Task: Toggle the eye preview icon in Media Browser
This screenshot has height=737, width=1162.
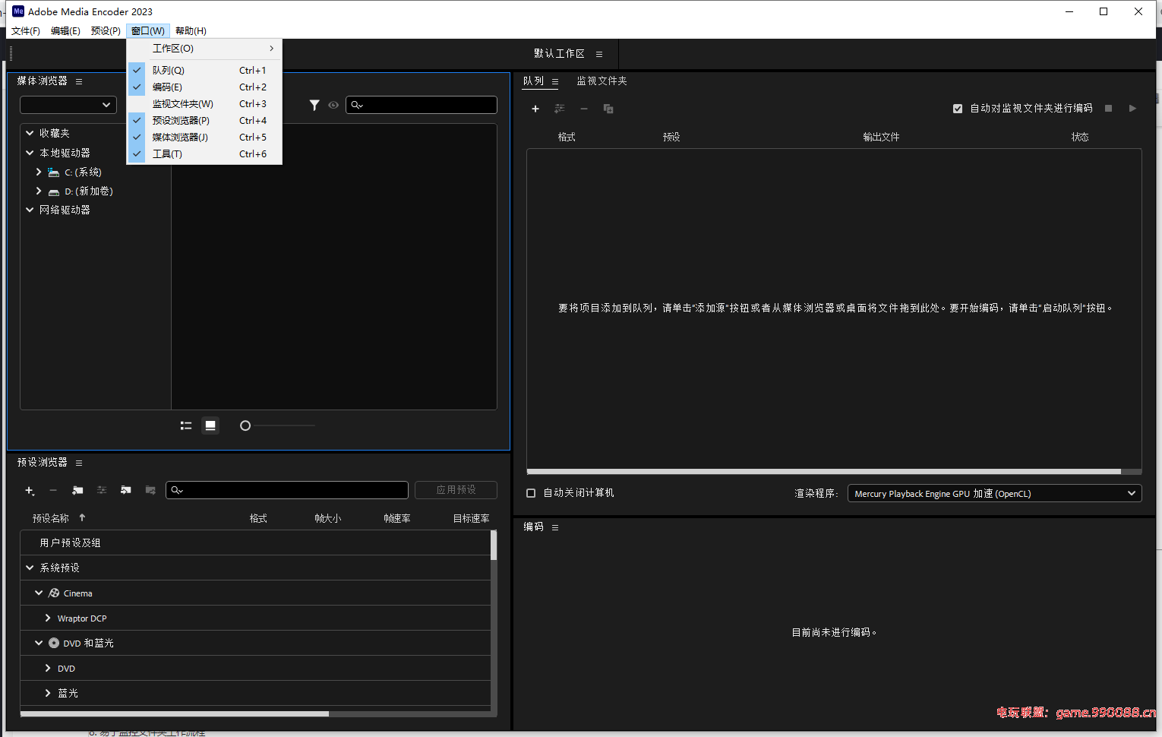Action: [x=333, y=105]
